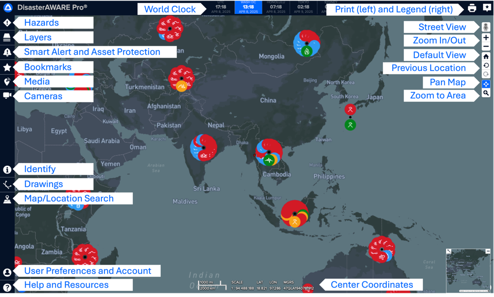
Task: Show the Legend using top-right star icon
Action: pos(487,8)
